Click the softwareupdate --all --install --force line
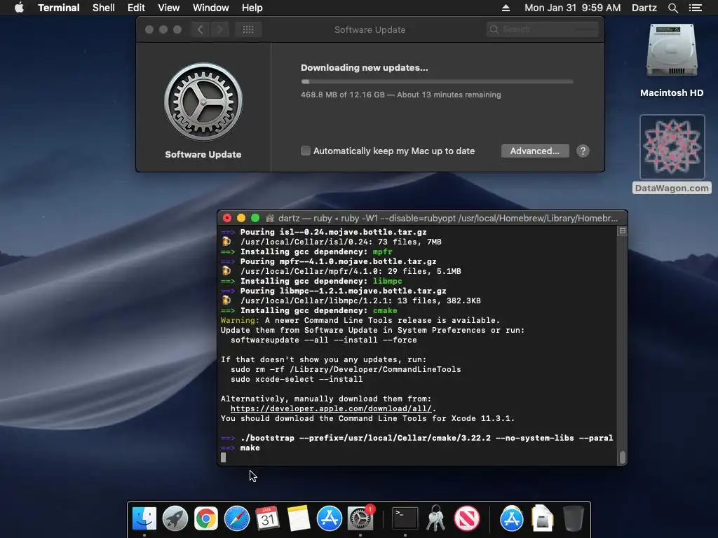Screen dimensions: 718x538 tap(324, 340)
